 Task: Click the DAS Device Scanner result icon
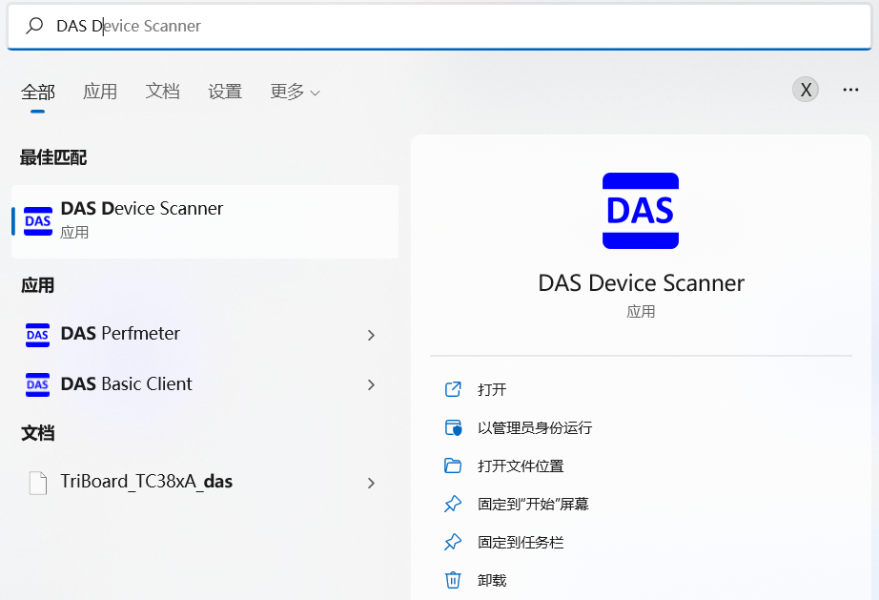pos(38,220)
